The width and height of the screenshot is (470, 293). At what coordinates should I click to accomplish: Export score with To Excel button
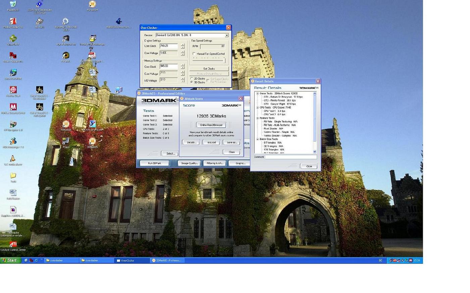[x=211, y=142]
